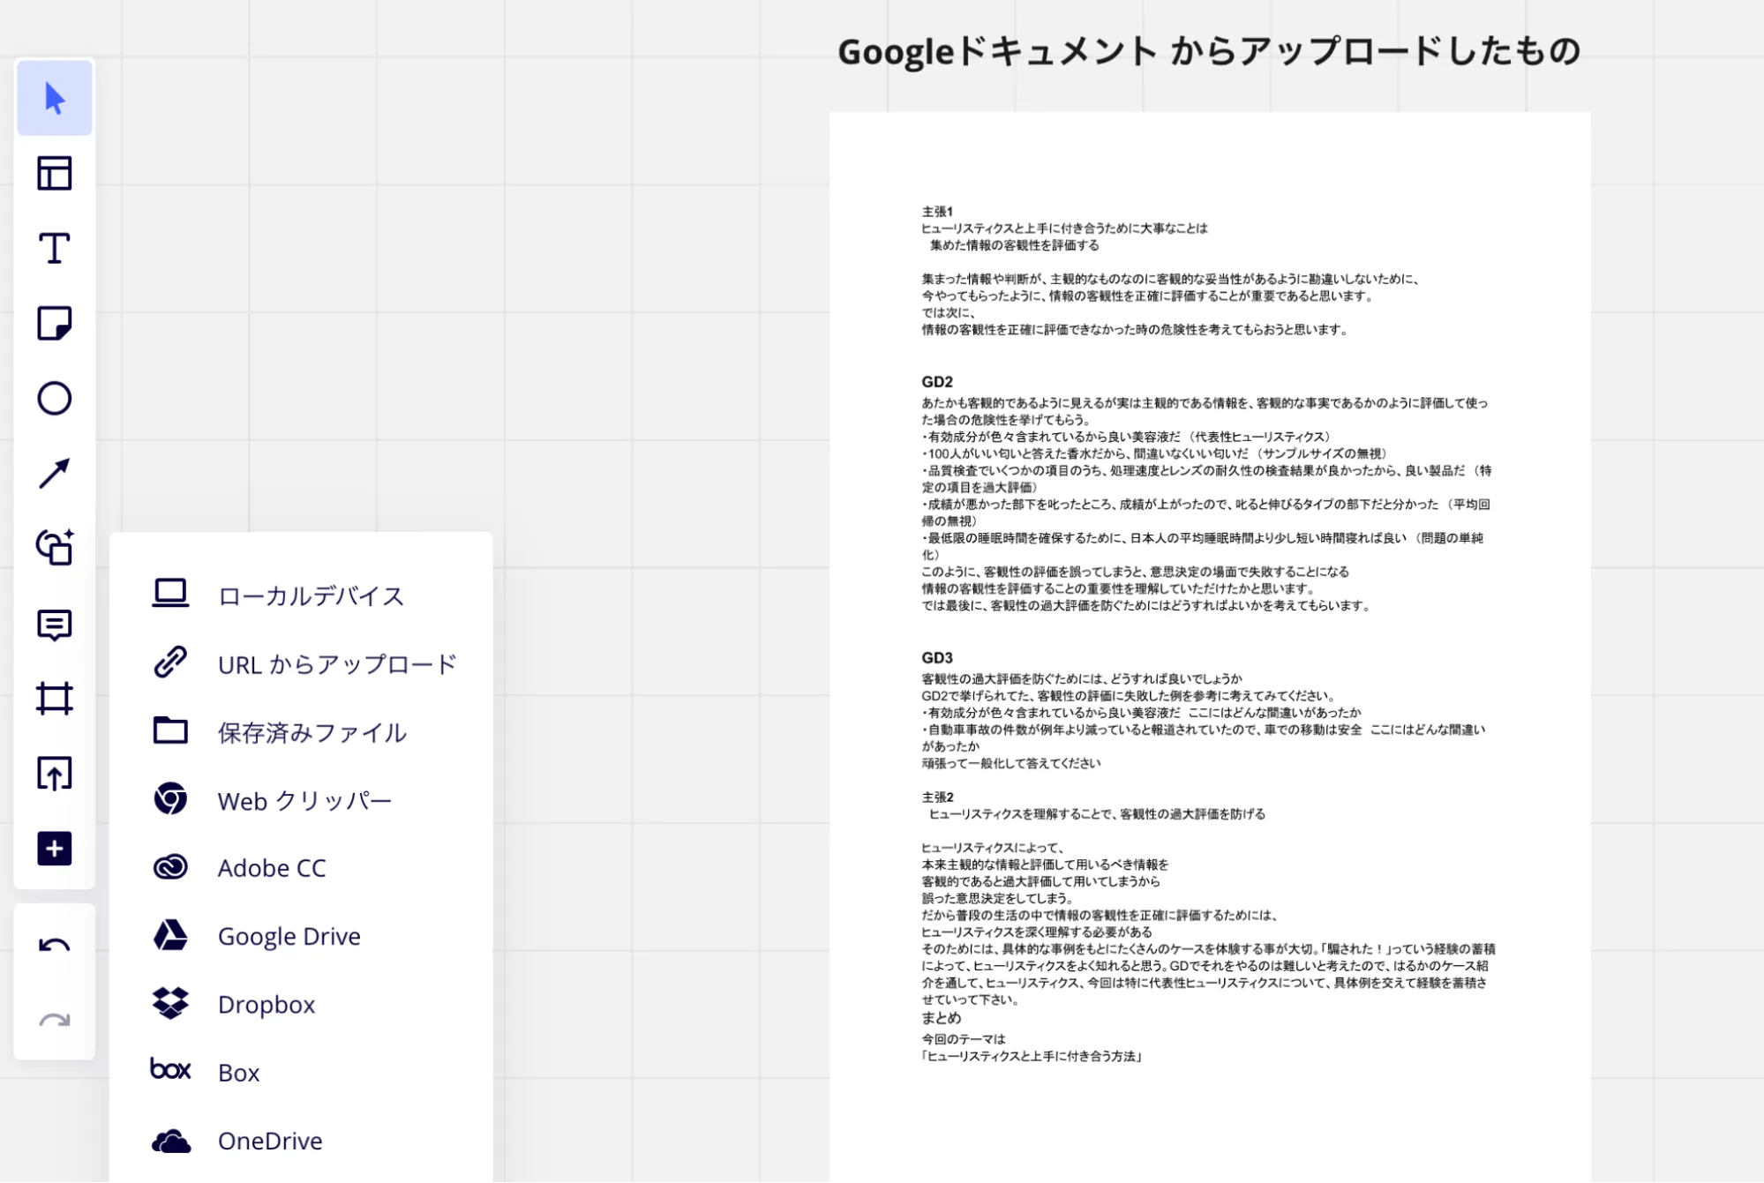The image size is (1764, 1183).
Task: Redo the last undone action
Action: (x=55, y=1022)
